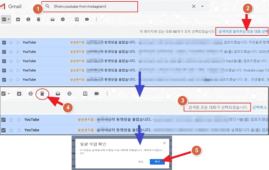Viewport: 269px width, 170px height.
Task: Star the YouTube email ending '지인들과 함께'
Action: (11, 42)
